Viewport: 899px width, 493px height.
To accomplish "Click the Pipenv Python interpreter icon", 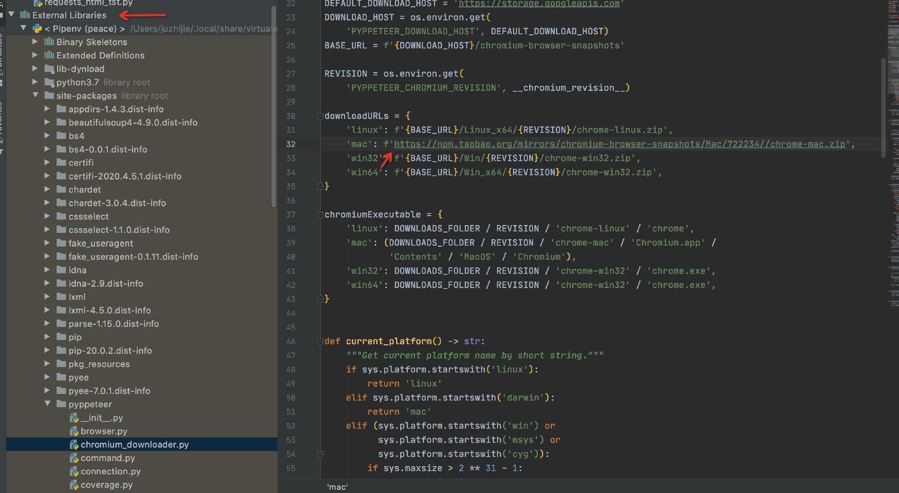I will coord(37,29).
